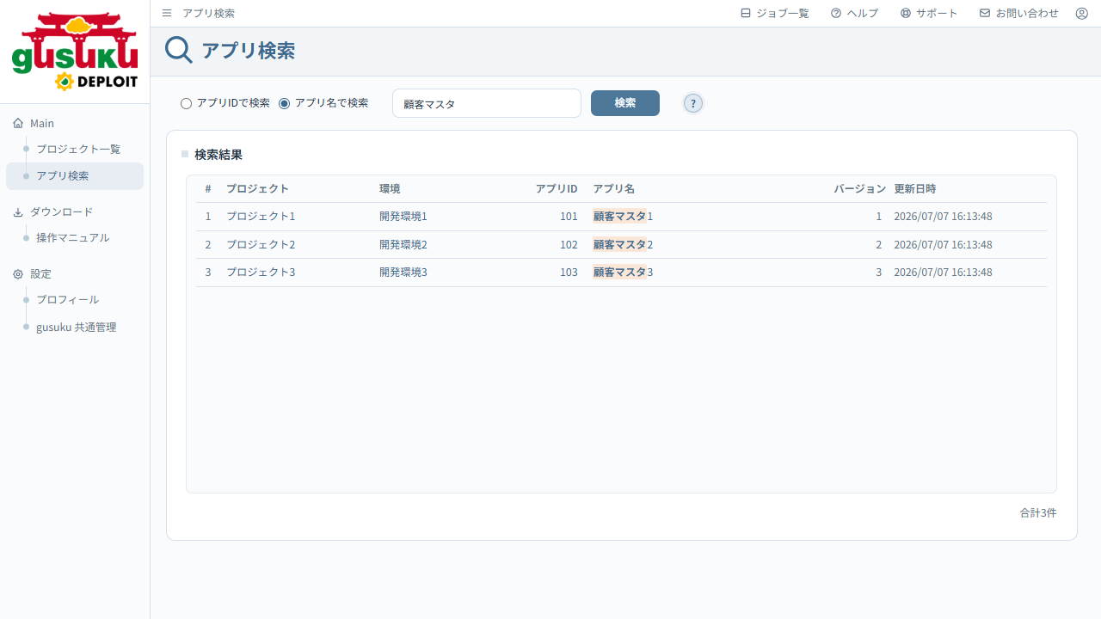Click the home icon beside Main
This screenshot has height=619, width=1101.
18,124
